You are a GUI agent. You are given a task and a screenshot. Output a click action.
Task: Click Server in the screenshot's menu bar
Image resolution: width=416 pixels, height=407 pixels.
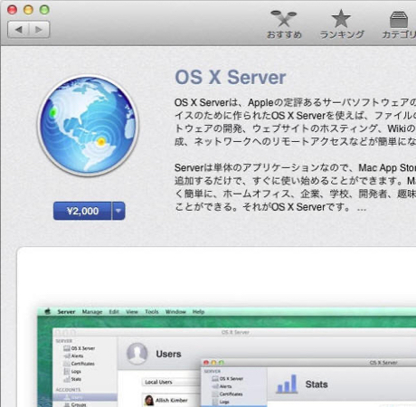coord(66,312)
